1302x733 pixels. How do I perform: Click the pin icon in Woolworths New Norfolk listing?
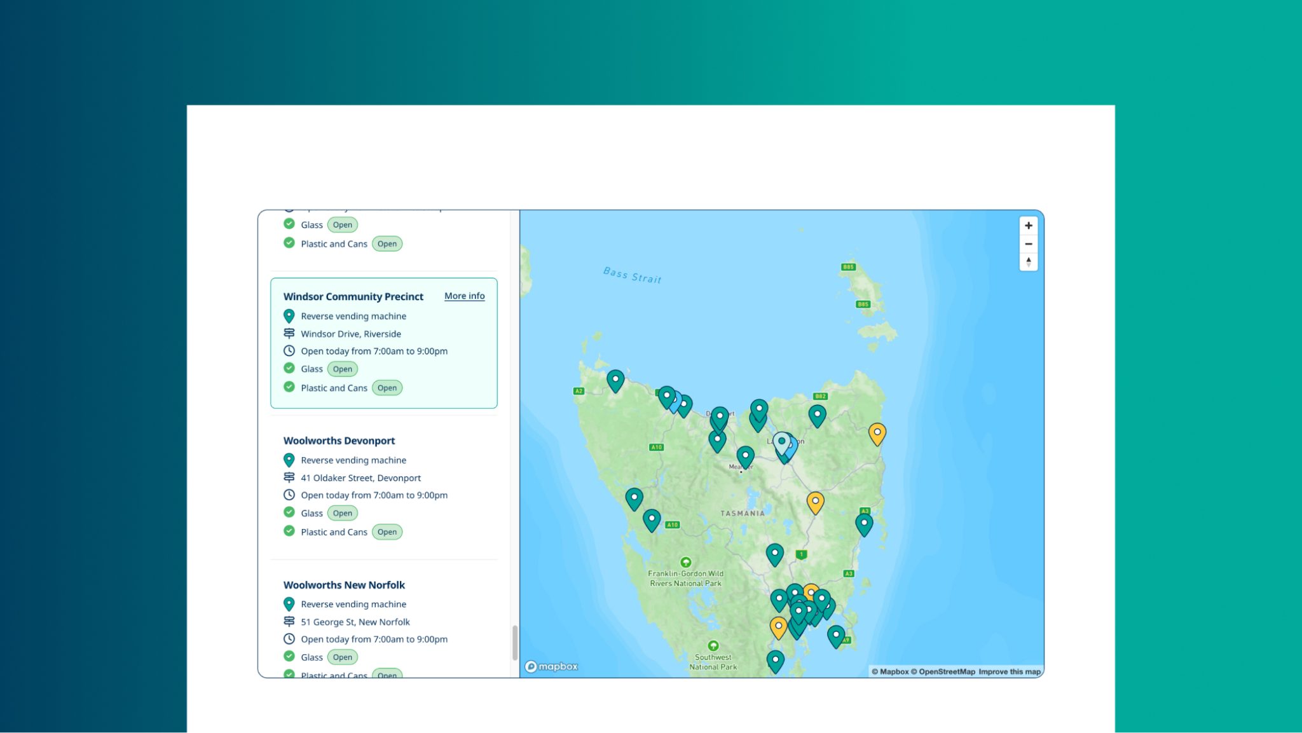pos(289,604)
